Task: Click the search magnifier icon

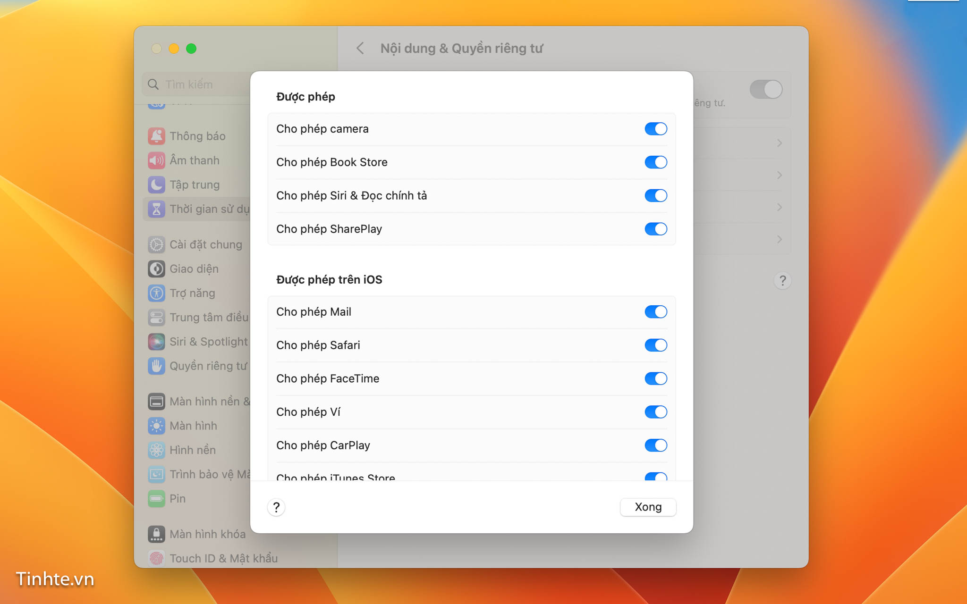Action: [153, 84]
